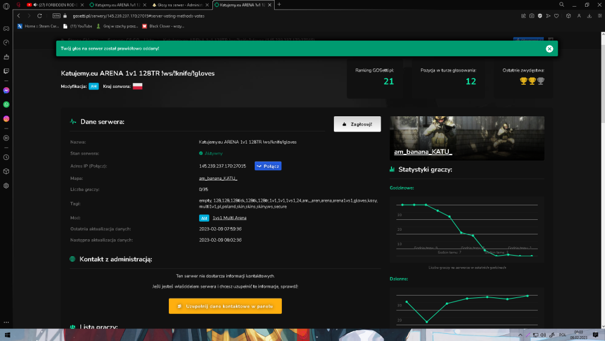
Task: Click AM badge next to Modyfikacja
Action: coord(94,87)
